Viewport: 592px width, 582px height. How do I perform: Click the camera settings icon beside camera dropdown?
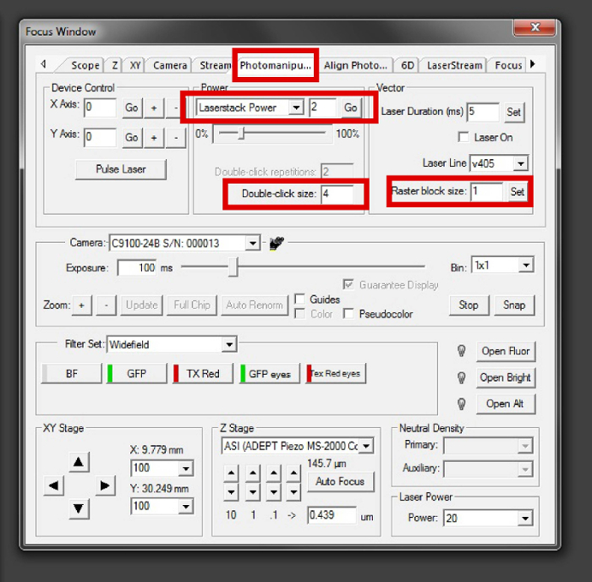coord(276,244)
